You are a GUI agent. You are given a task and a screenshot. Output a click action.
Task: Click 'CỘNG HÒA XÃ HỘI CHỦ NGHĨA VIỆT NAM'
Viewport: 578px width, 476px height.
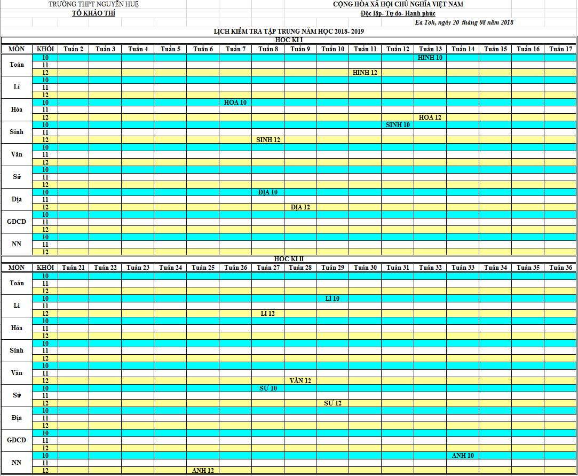point(398,4)
